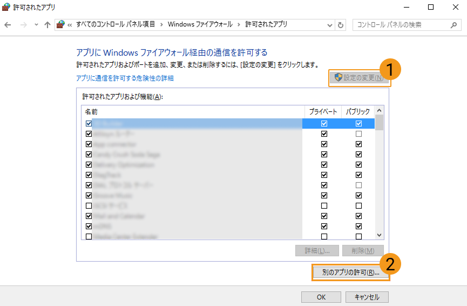Click 別のアプリの許可(R)... button
The image size is (467, 306).
350,272
